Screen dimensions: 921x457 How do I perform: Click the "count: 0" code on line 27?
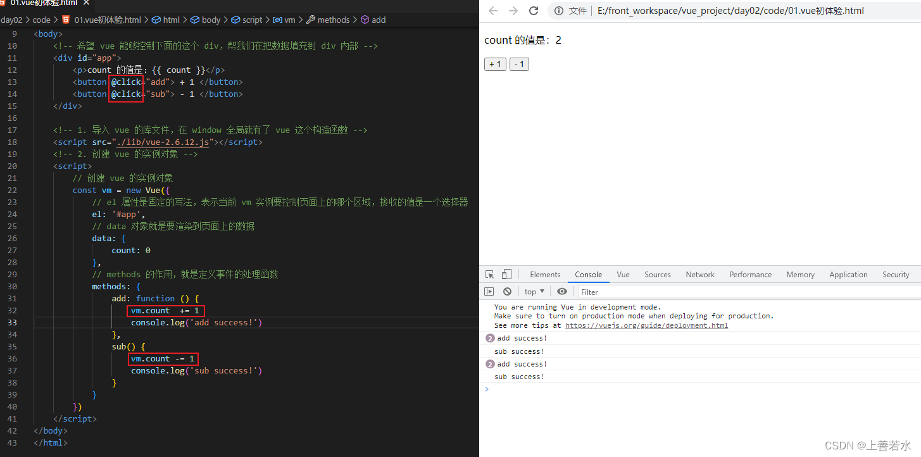(131, 250)
